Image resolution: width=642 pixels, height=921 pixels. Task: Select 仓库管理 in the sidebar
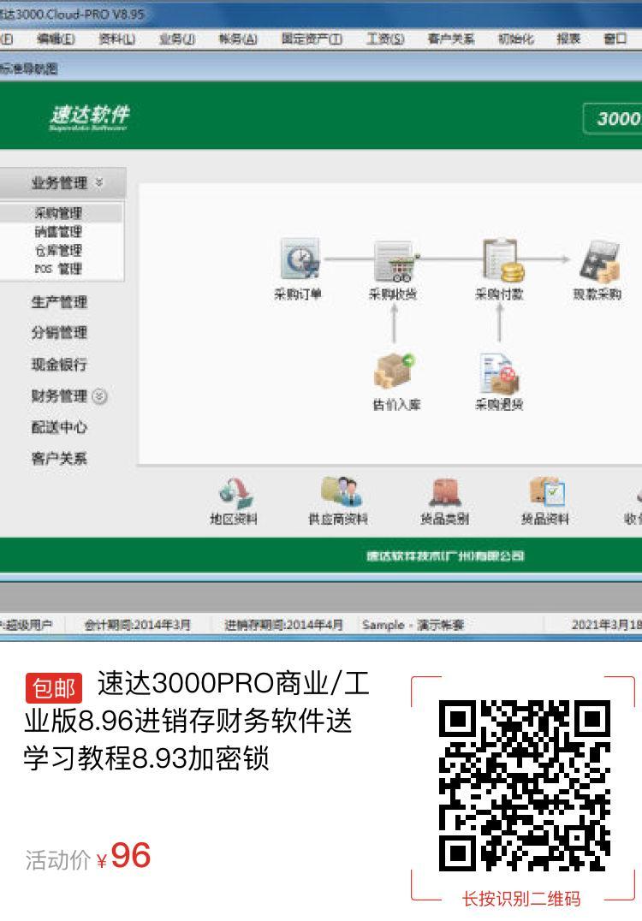pos(58,251)
